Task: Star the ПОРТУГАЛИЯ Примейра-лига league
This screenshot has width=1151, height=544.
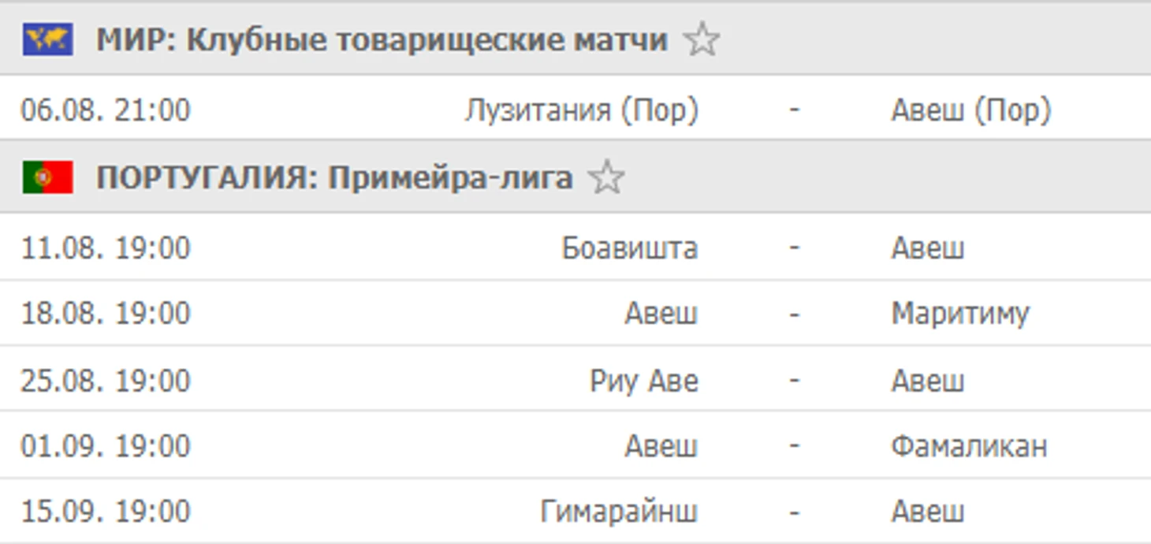Action: pos(606,177)
